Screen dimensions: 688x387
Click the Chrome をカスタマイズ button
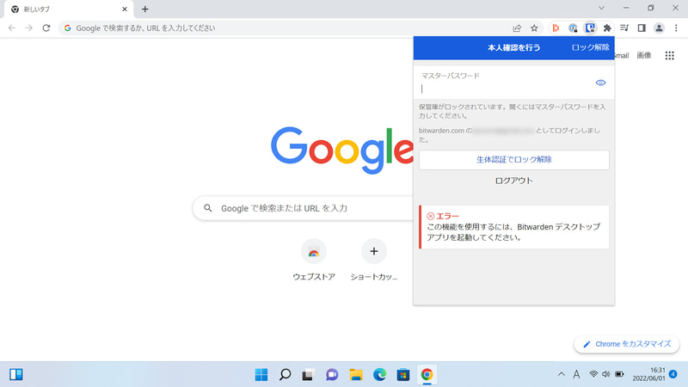pos(627,344)
